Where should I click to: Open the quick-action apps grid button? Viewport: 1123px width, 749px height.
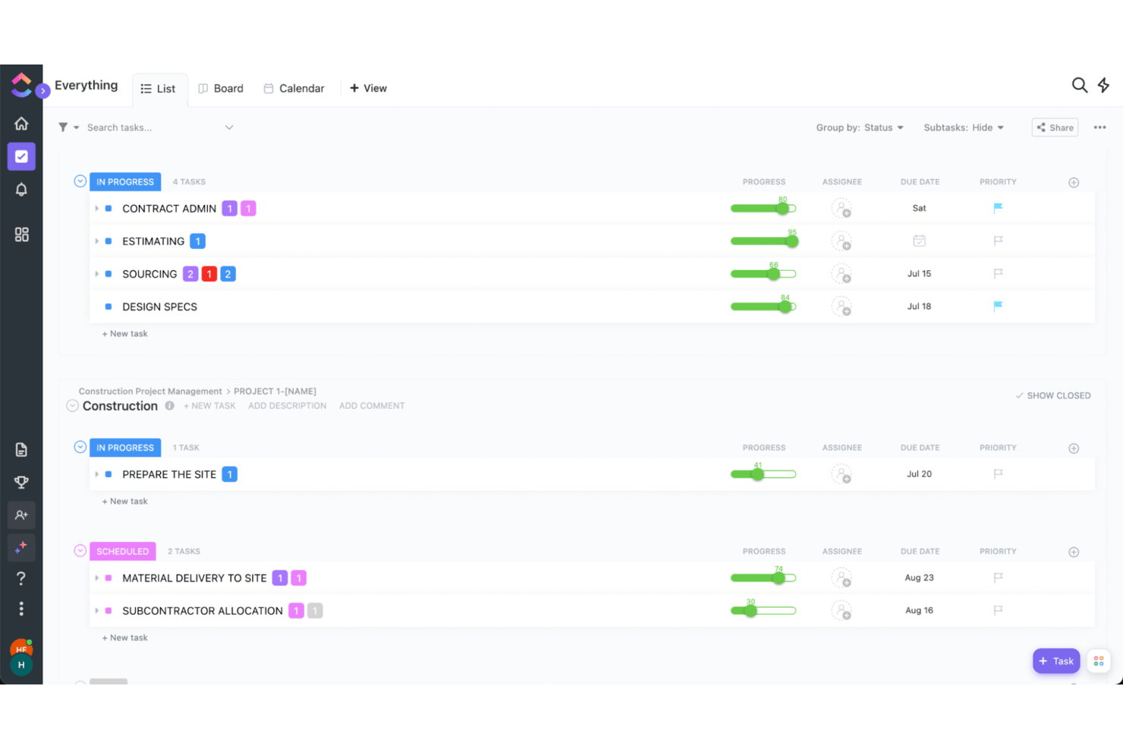(x=1099, y=661)
